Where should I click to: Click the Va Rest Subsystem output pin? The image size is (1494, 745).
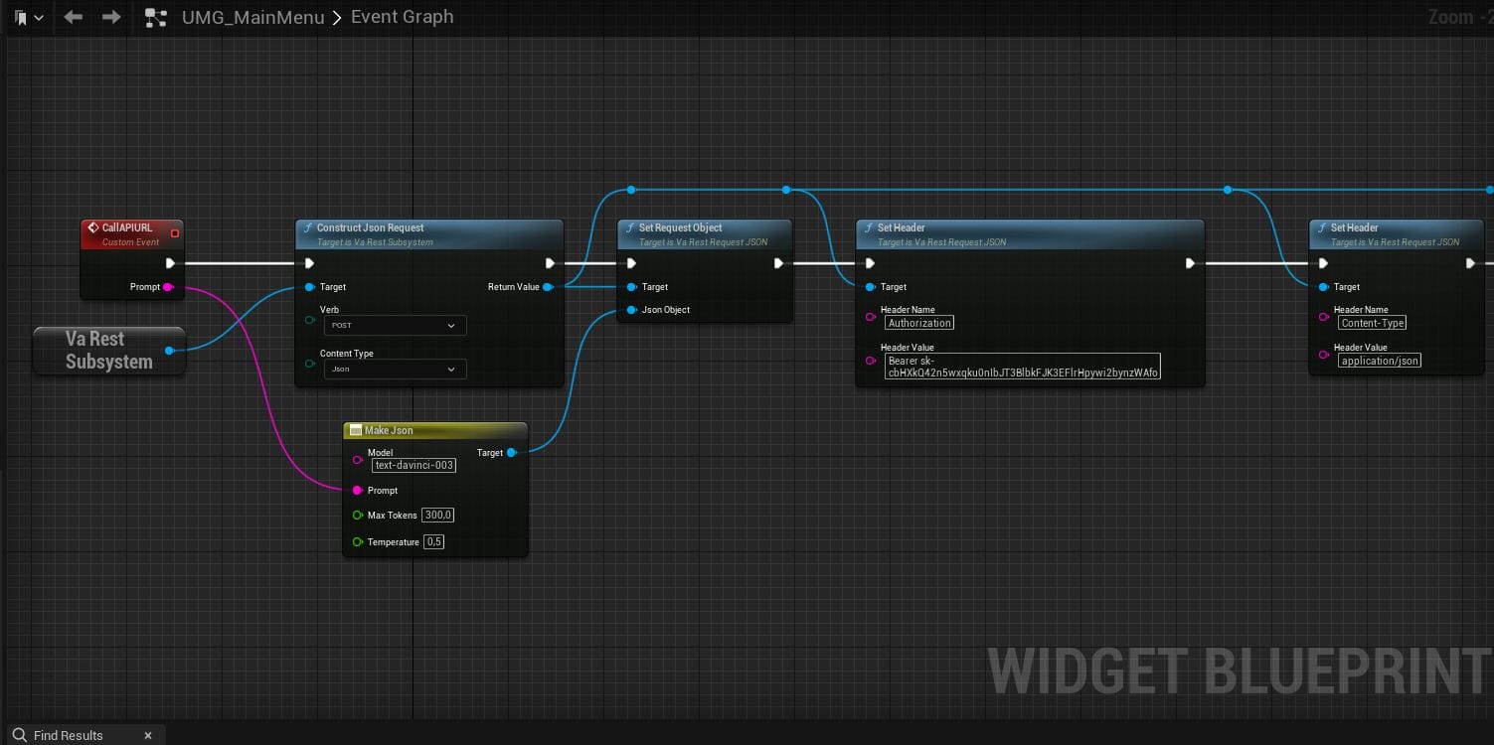coord(170,350)
